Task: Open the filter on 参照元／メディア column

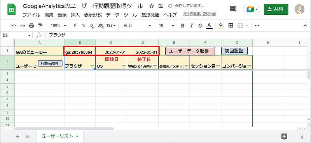Action: [187, 66]
